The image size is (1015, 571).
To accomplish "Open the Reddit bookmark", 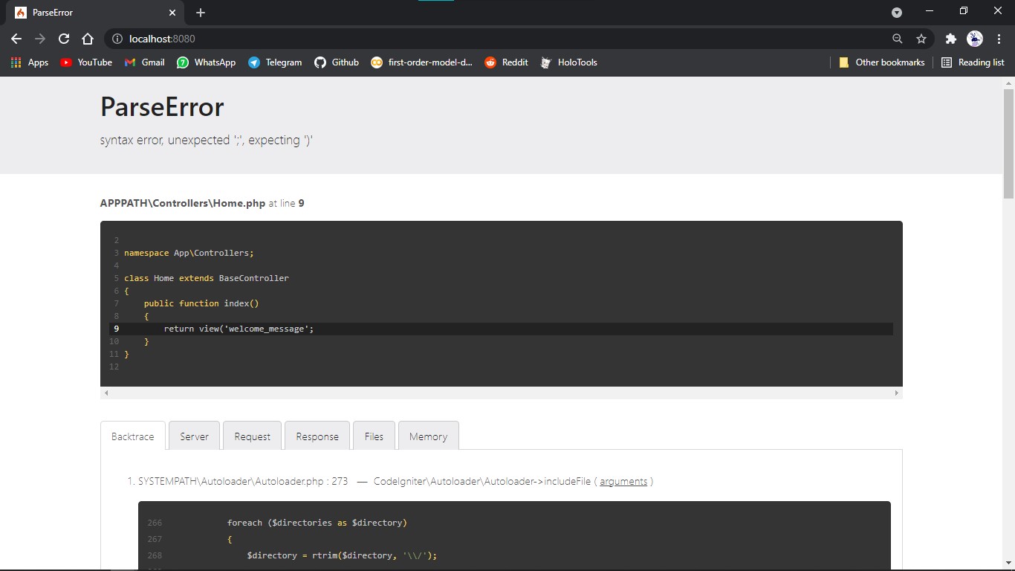I will tap(506, 62).
